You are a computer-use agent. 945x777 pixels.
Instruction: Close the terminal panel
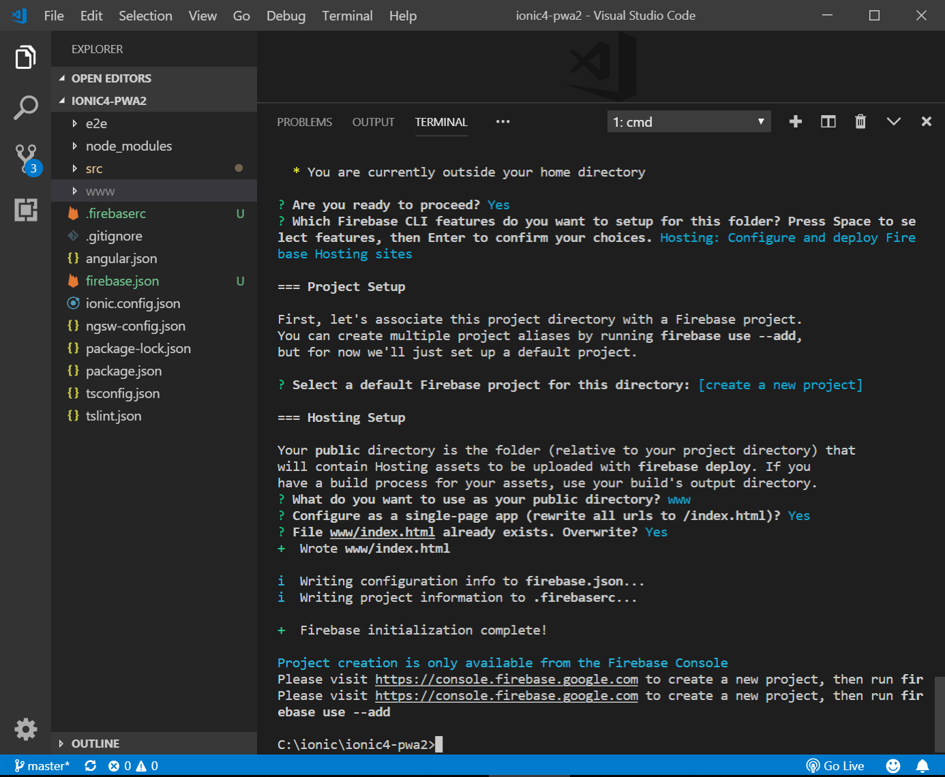pos(926,122)
